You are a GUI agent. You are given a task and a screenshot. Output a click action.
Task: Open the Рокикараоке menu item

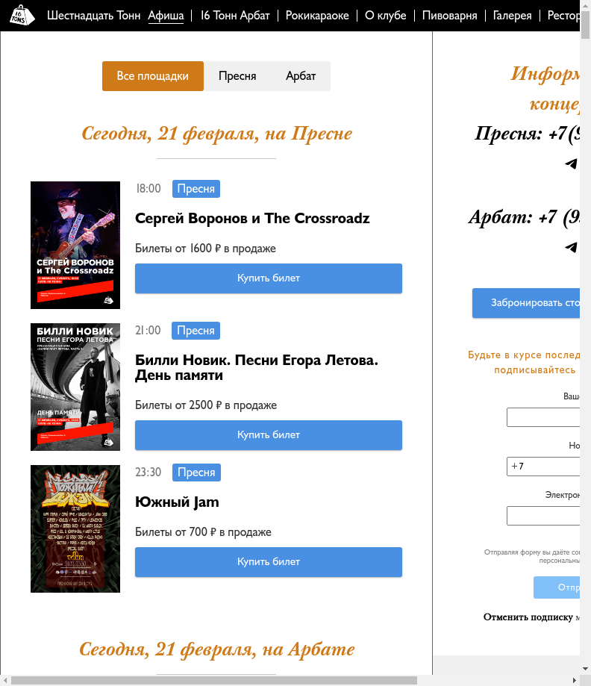click(x=317, y=16)
